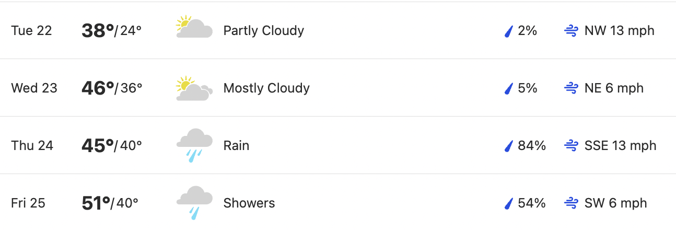The width and height of the screenshot is (676, 230).
Task: Click the Showers cloud icon for Friday
Action: click(194, 203)
